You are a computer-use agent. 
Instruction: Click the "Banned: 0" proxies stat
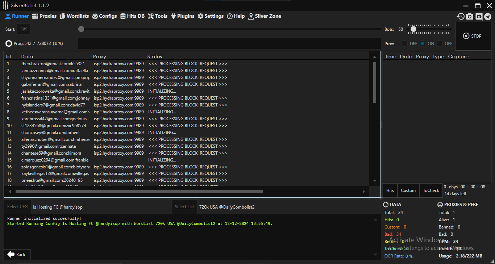449,227
